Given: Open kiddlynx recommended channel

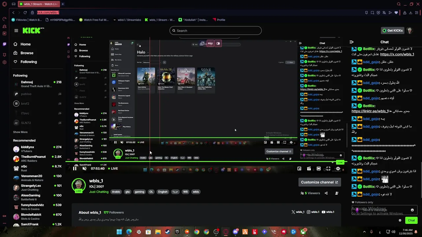Looking at the screenshot, I should [37, 149].
